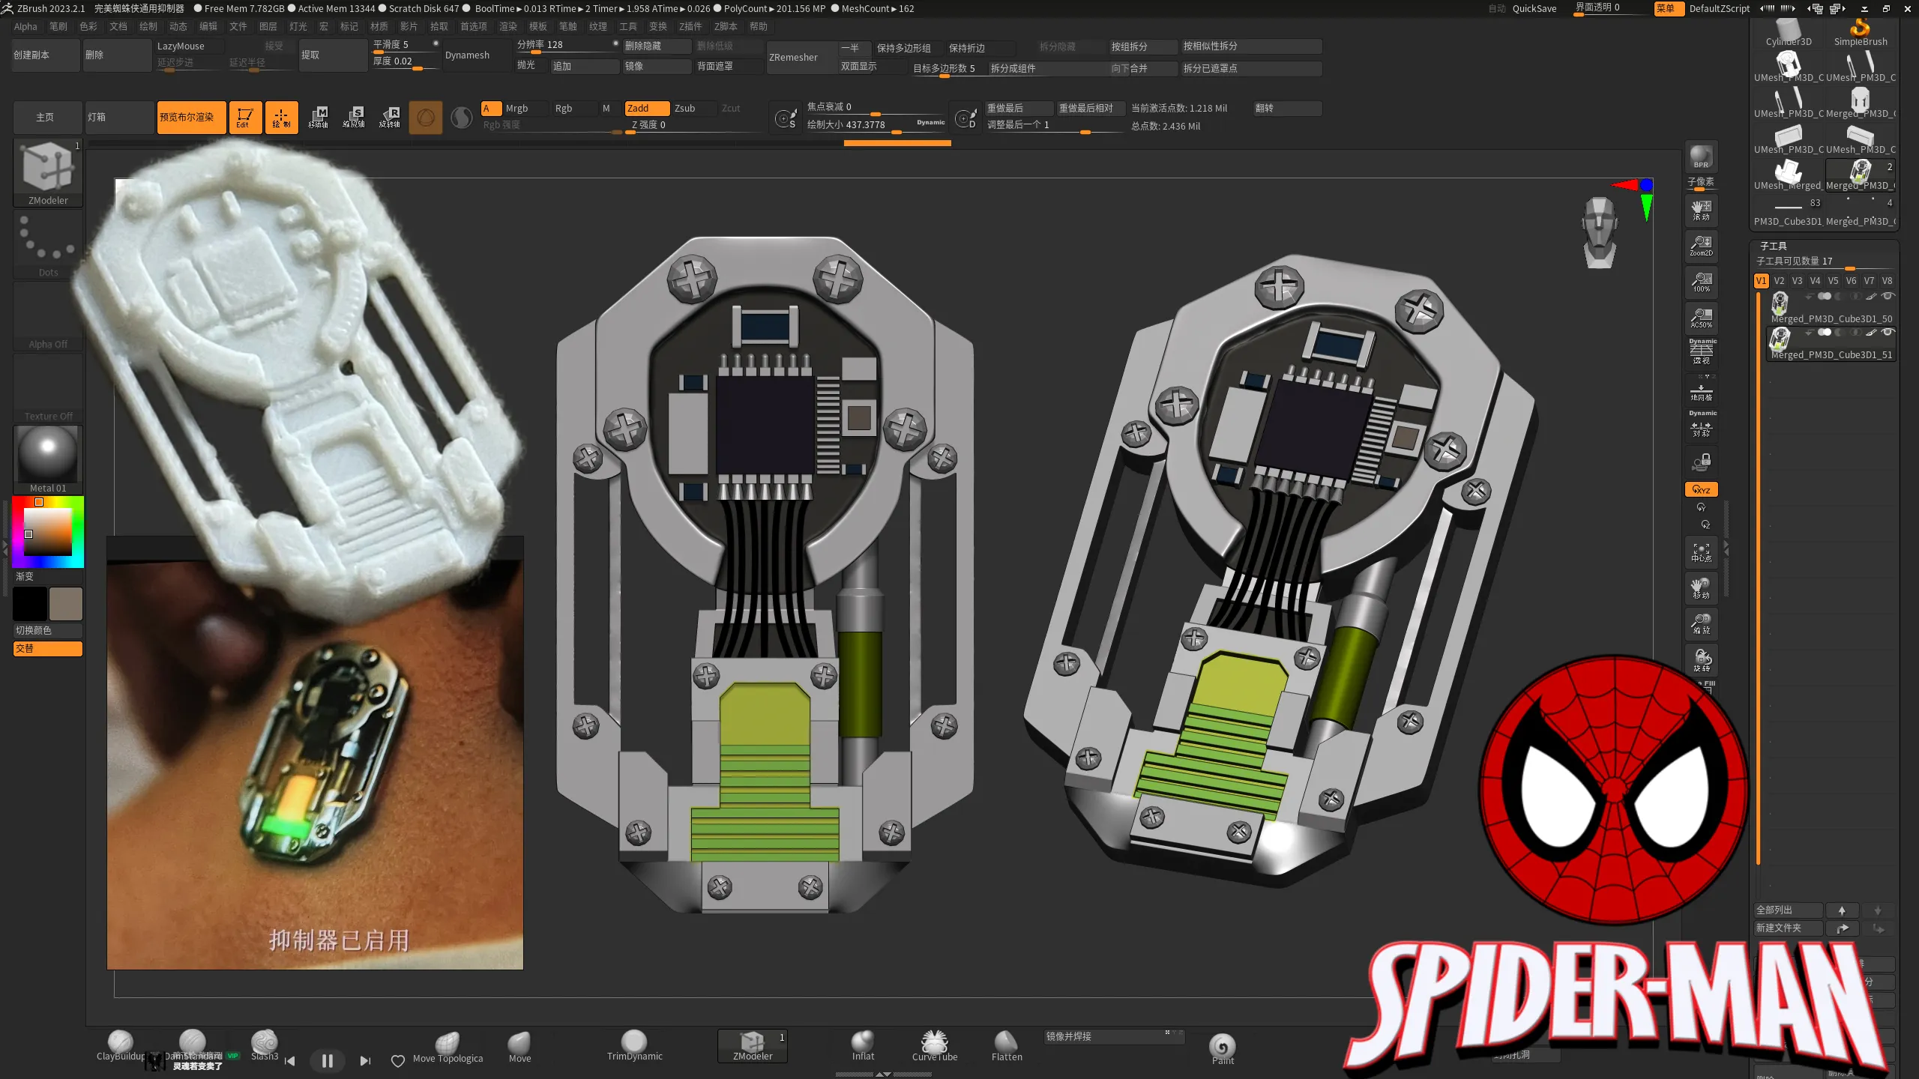The height and width of the screenshot is (1079, 1919).
Task: Select the Paint brush icon
Action: (x=1223, y=1049)
